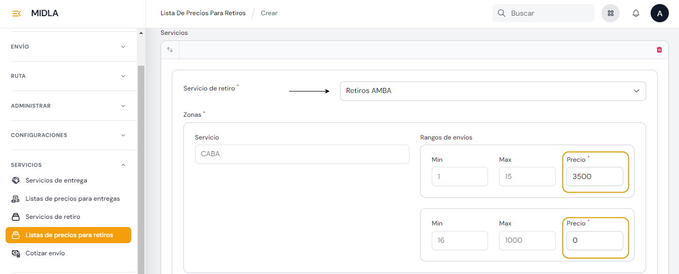Open the apps grid icon

610,14
